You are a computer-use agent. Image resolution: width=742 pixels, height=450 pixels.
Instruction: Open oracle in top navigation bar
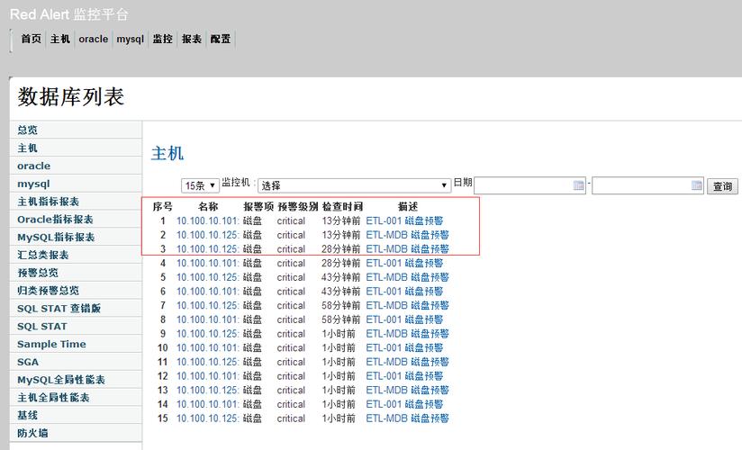click(94, 39)
